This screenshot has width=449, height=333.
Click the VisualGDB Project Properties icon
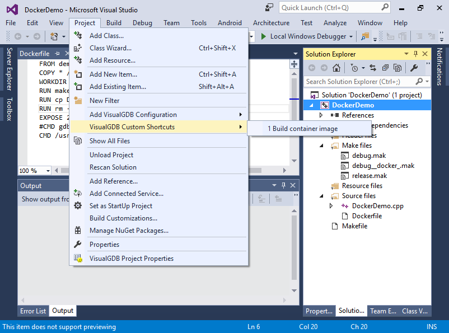[78, 258]
